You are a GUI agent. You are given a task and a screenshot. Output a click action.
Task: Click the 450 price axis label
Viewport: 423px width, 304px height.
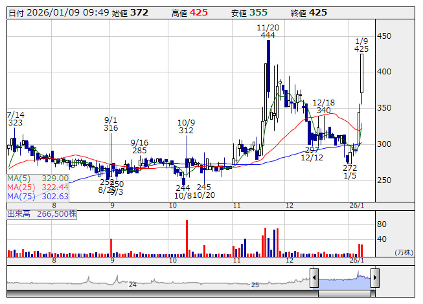(x=384, y=36)
